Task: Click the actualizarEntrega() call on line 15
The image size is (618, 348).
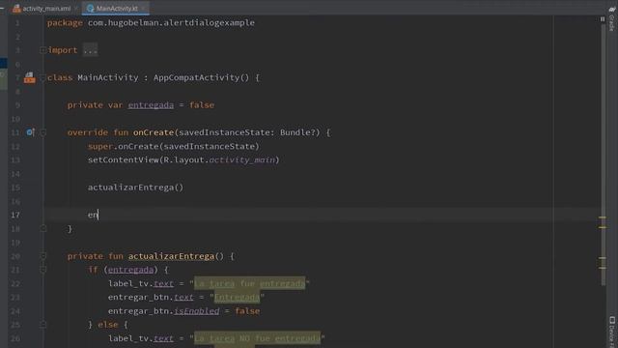Action: [135, 188]
